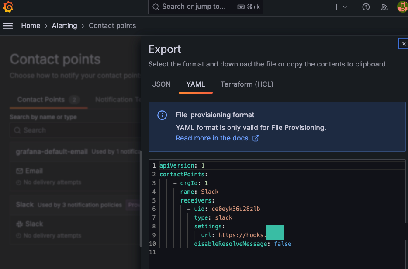Click the uid value ce0eyk36u28zlb
The image size is (408, 269).
coord(236,209)
